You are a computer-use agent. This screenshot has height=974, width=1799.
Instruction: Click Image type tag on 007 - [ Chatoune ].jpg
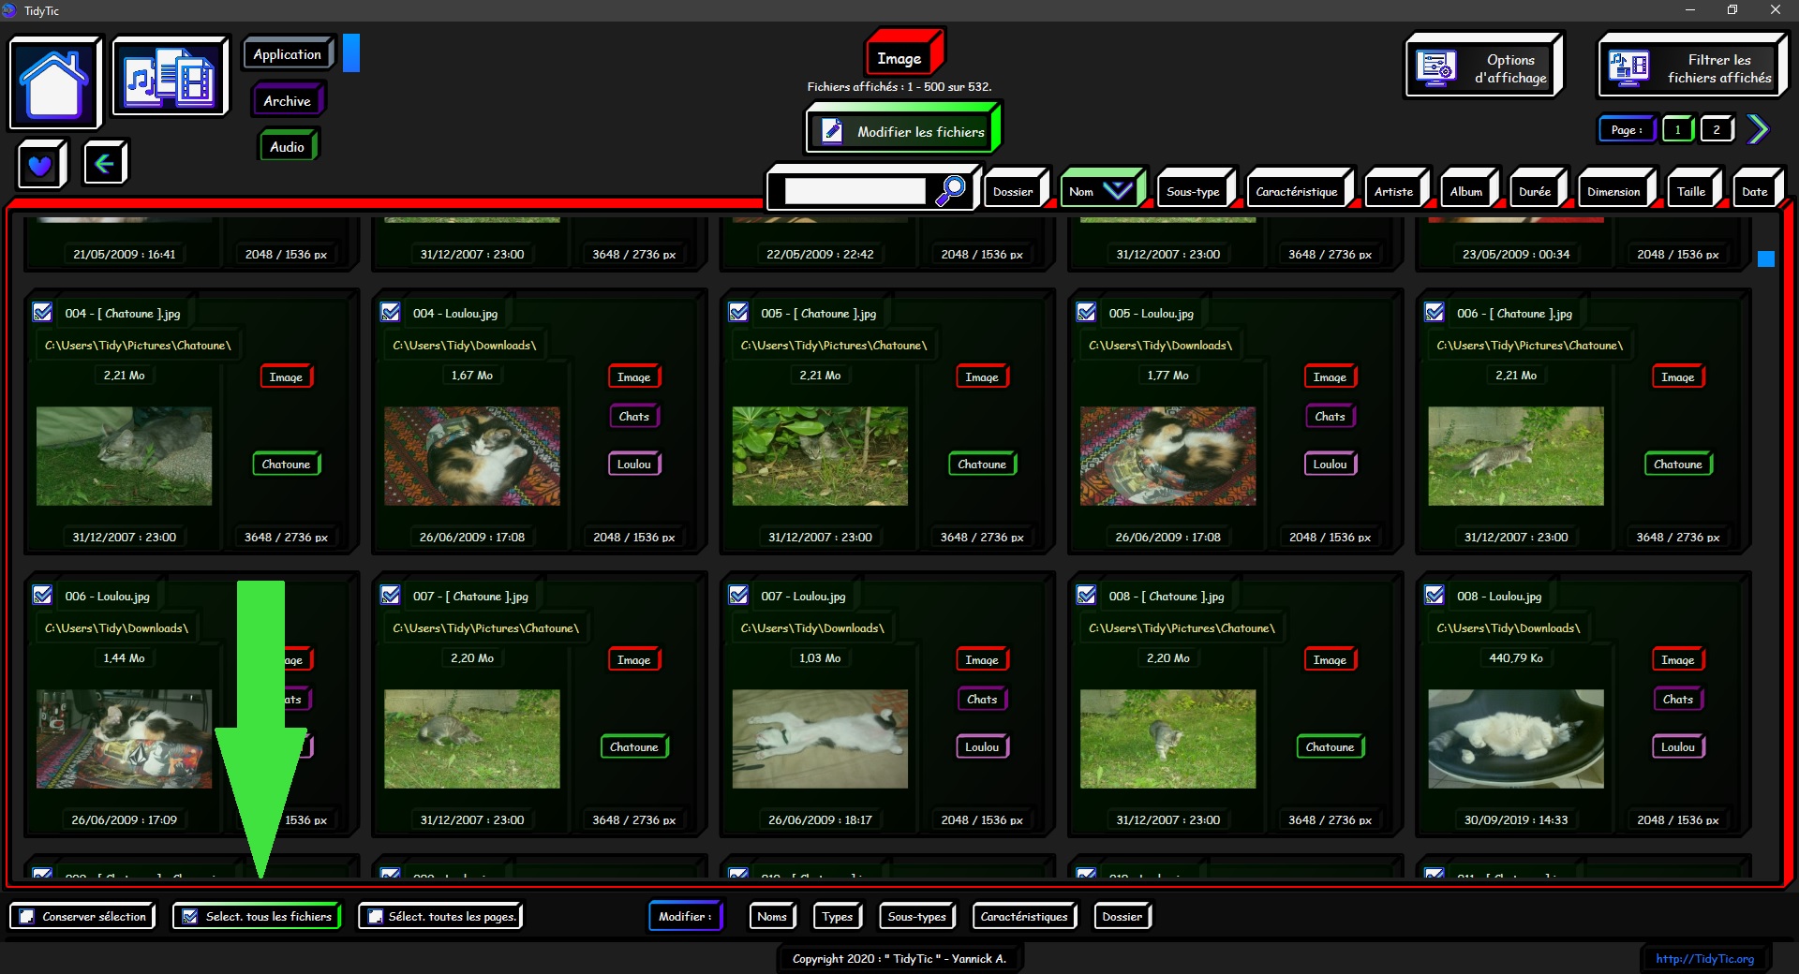(634, 659)
